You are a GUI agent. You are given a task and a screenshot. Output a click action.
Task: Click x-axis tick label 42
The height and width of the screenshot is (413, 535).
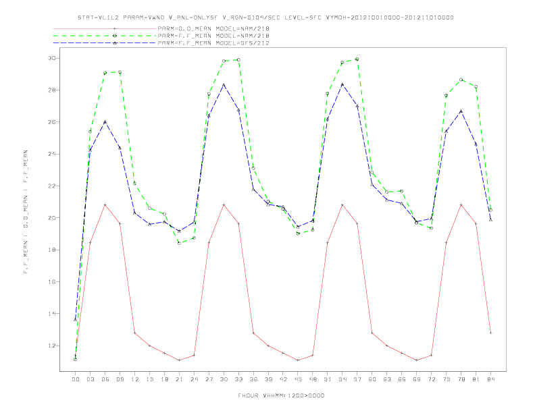[283, 379]
